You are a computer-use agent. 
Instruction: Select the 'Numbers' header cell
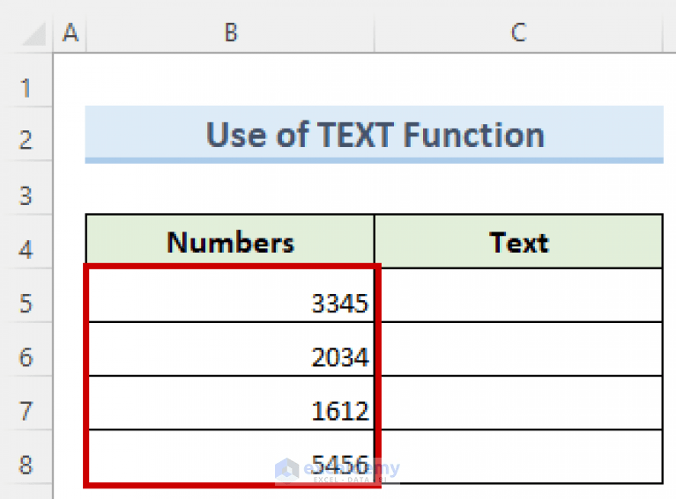click(230, 241)
